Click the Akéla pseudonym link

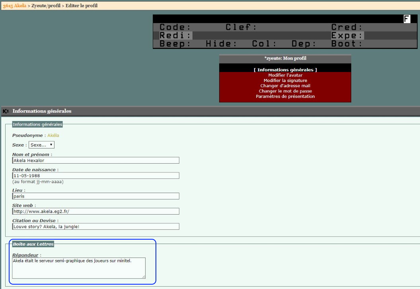(53, 135)
